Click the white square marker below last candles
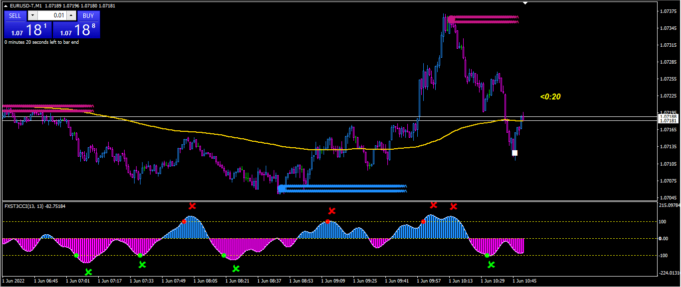 tap(514, 153)
